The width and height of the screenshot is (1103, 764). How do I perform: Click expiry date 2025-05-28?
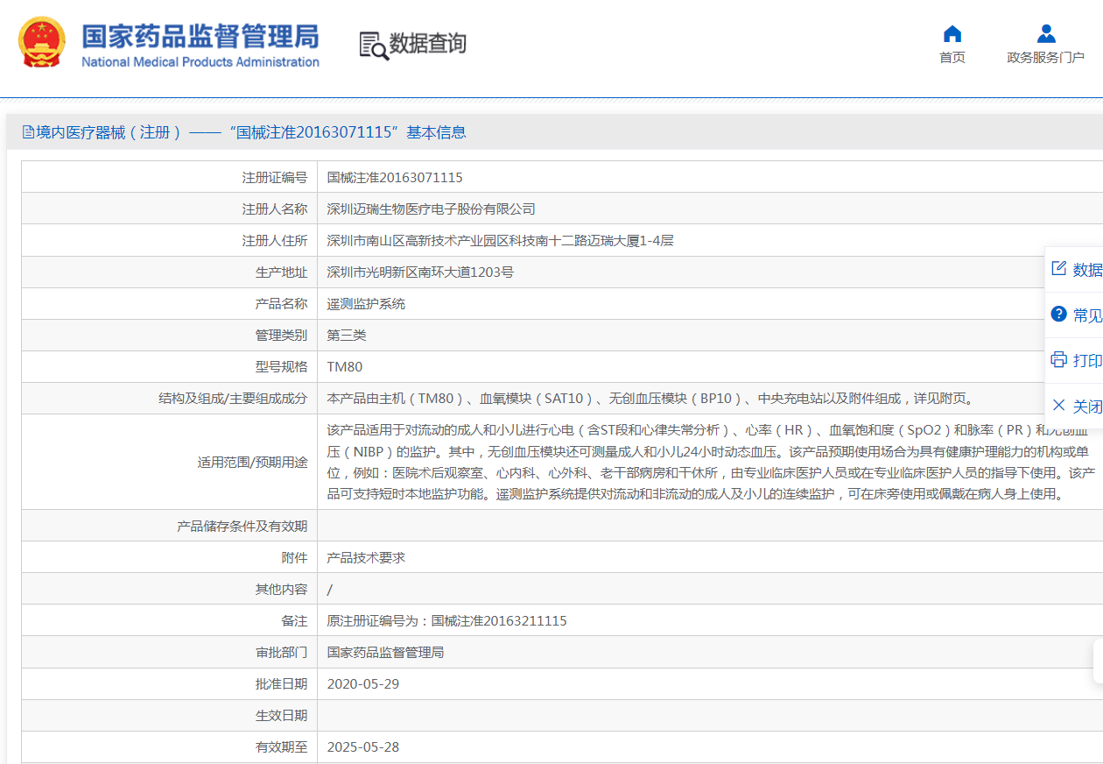pyautogui.click(x=362, y=746)
